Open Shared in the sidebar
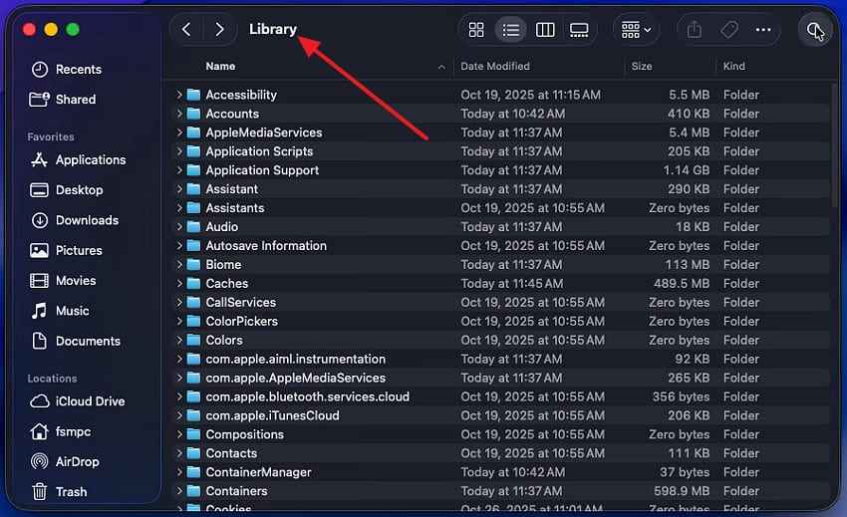847x517 pixels. pyautogui.click(x=63, y=100)
